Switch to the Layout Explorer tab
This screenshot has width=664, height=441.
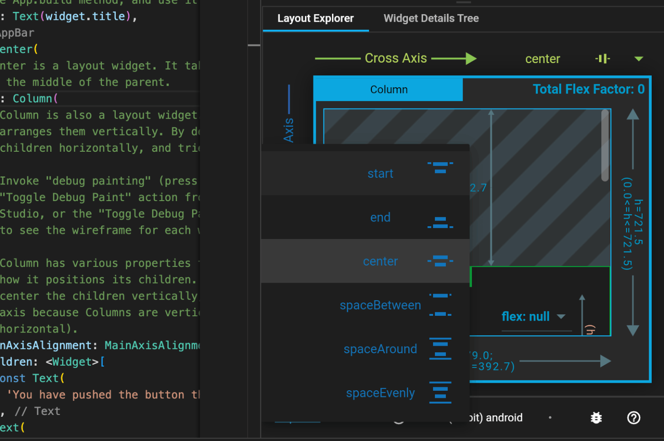point(315,18)
